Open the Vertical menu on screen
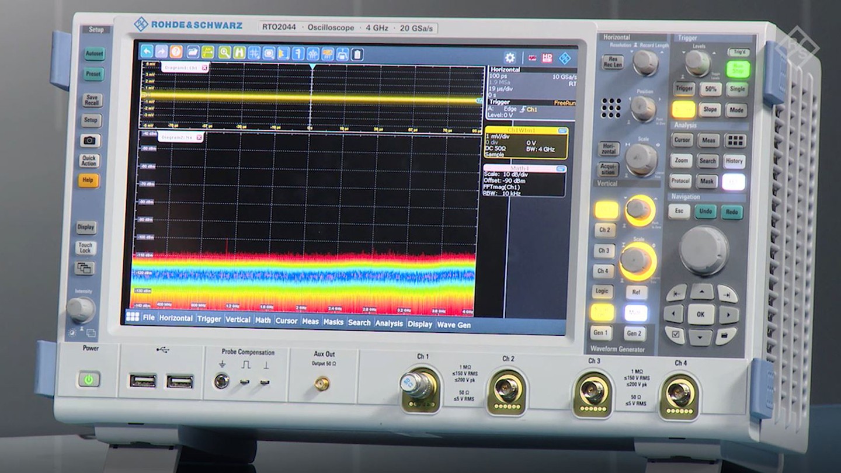The height and width of the screenshot is (473, 841). coord(238,319)
